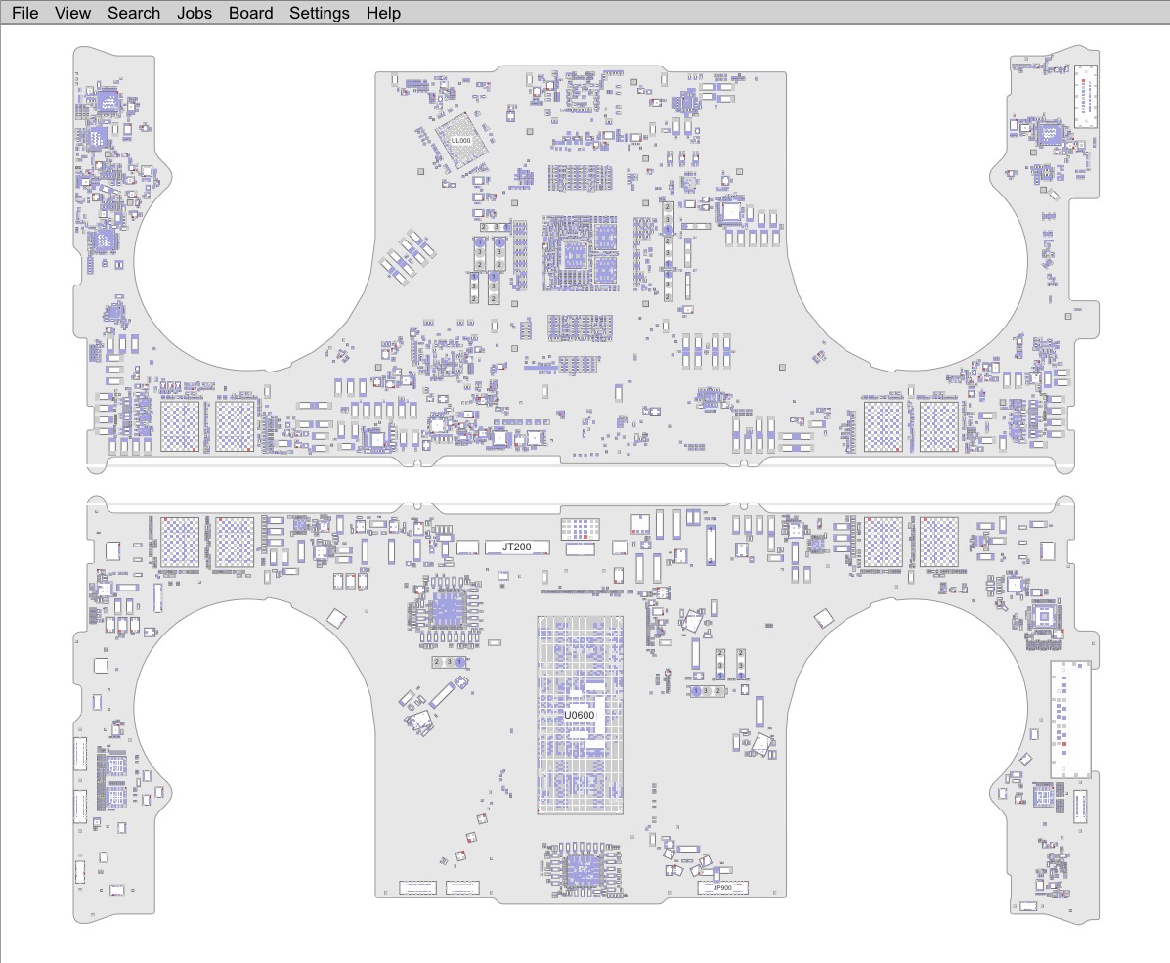
Task: Select the U0600 chip on the board
Action: click(x=580, y=715)
